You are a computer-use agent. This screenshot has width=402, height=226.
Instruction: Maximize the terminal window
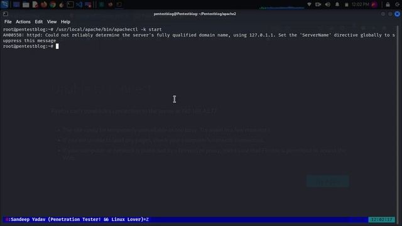[x=390, y=14]
